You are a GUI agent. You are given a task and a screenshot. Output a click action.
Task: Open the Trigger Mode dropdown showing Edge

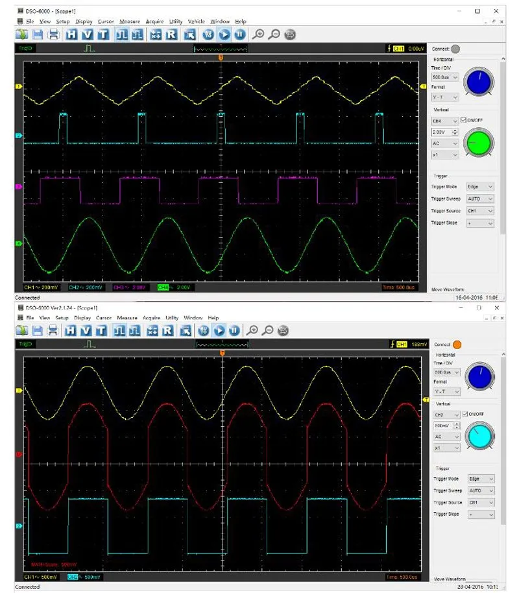[x=480, y=186]
